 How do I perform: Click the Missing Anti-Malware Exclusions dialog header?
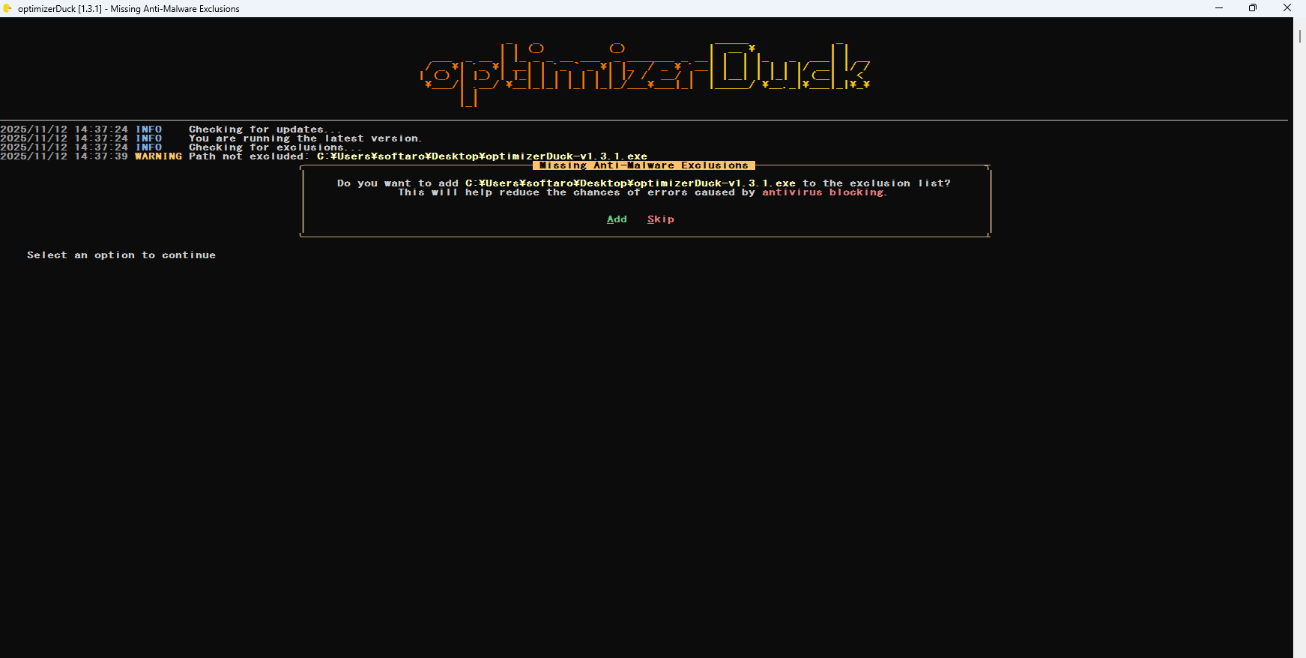pos(644,165)
